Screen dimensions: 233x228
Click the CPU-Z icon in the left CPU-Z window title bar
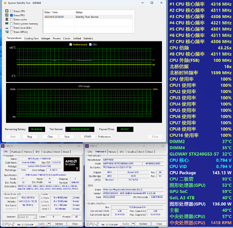click(3, 146)
